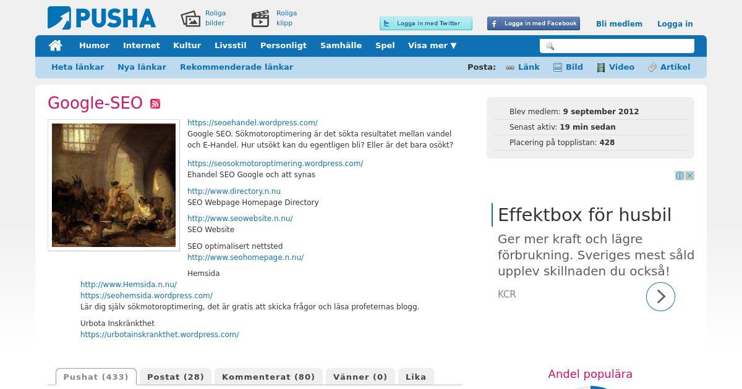Switch to the Lika tab
742x389 pixels.
pyautogui.click(x=416, y=377)
